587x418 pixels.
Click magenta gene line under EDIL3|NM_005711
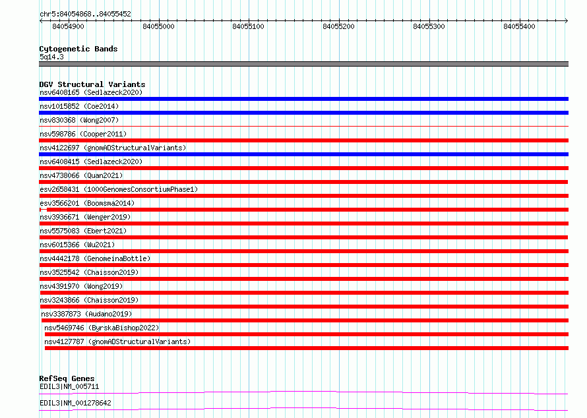pos(303,392)
